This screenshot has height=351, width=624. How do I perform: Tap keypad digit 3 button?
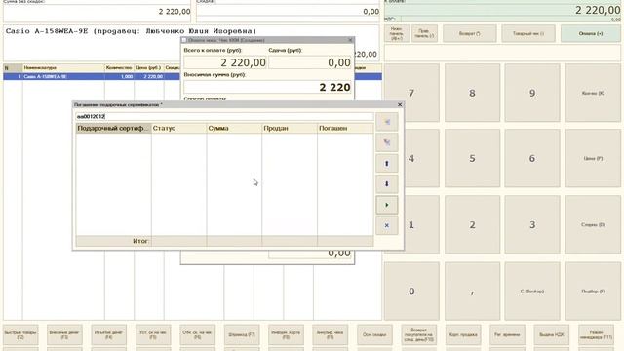(x=532, y=225)
